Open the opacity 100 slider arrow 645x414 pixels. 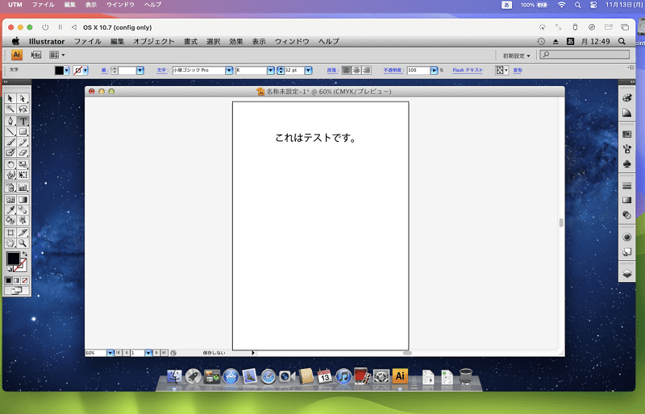434,70
